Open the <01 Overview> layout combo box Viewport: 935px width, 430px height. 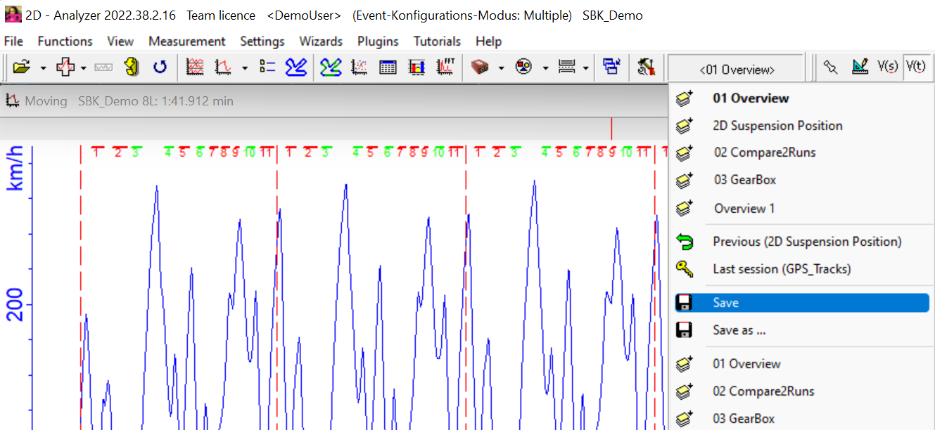[736, 70]
